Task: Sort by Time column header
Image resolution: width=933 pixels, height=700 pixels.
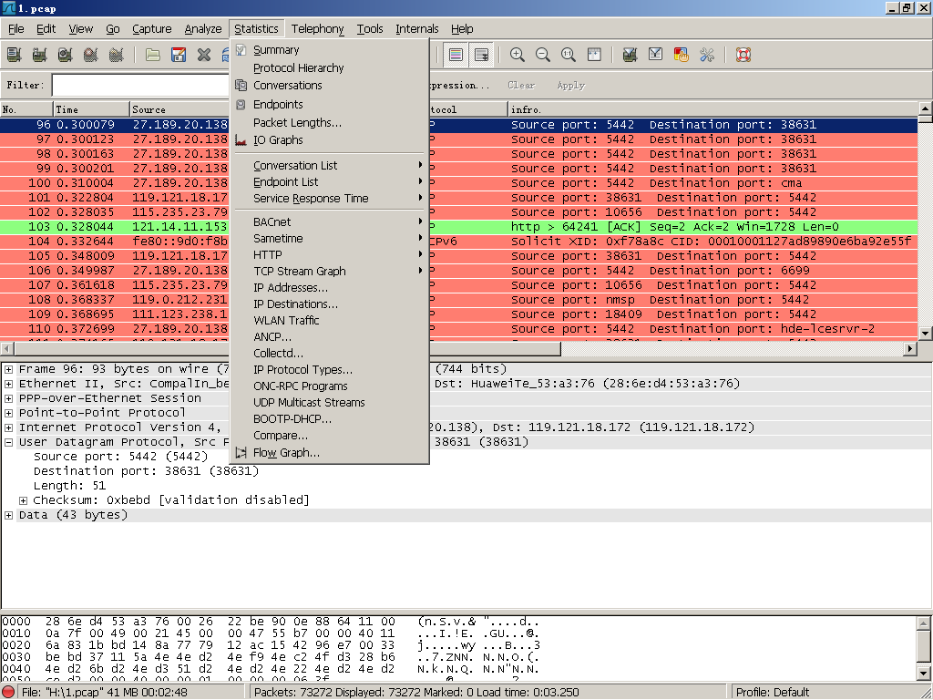Action: pos(91,109)
